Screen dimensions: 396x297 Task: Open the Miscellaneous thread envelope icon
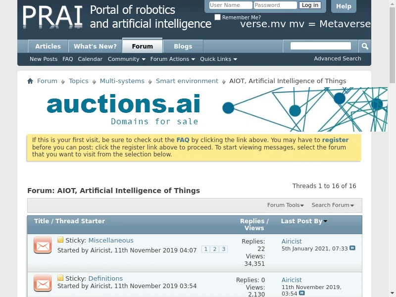43,245
